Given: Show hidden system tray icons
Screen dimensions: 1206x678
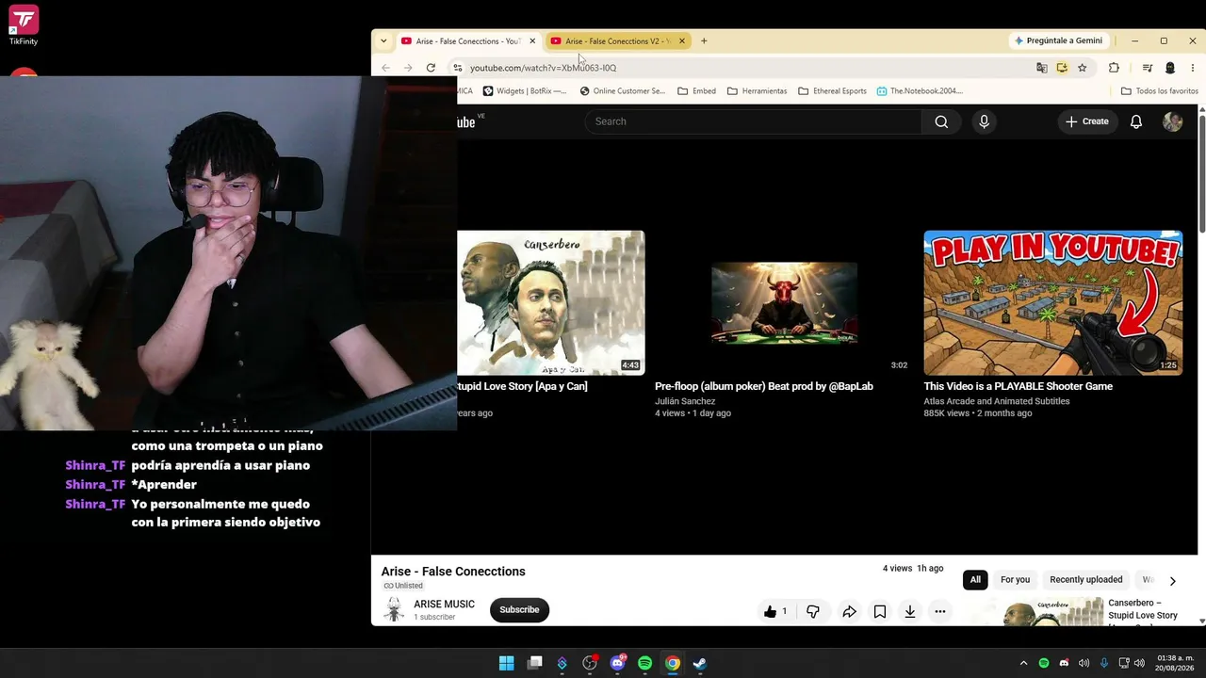Looking at the screenshot, I should (1023, 663).
